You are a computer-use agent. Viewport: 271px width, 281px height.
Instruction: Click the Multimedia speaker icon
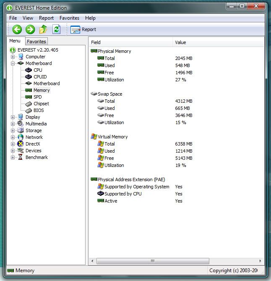(x=21, y=124)
